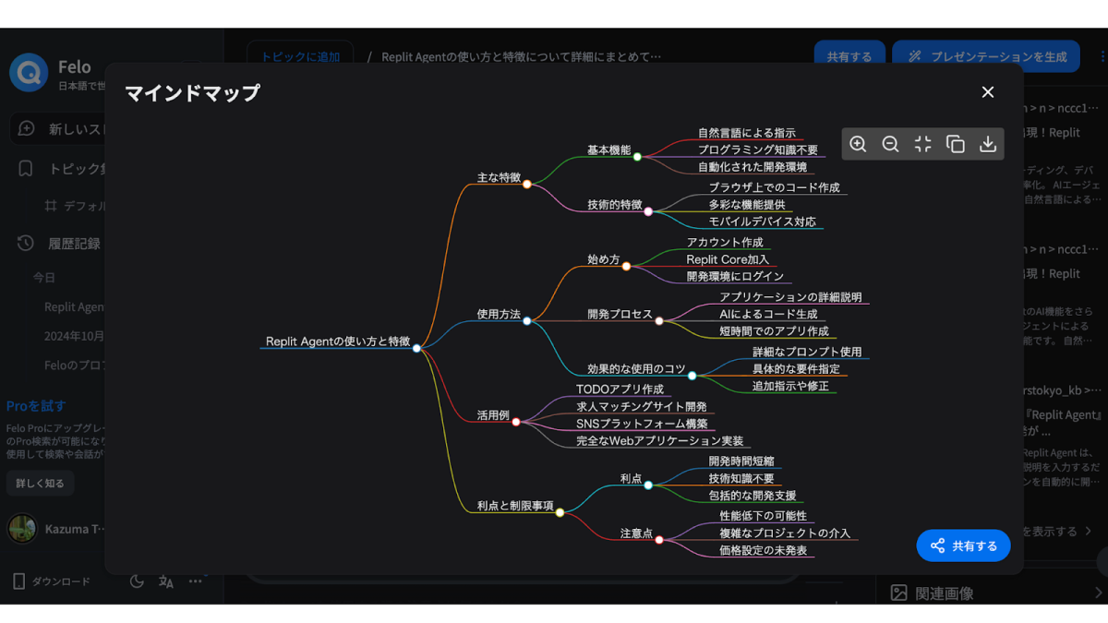Download the mind map image
Screen dimensions: 1108x623
click(x=987, y=144)
